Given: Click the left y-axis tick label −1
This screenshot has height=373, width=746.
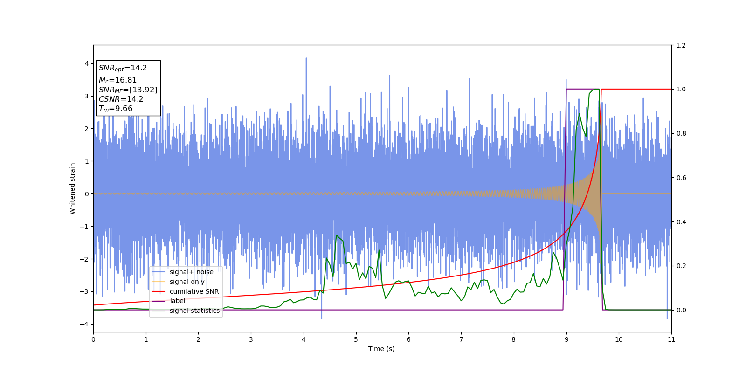Looking at the screenshot, I should [84, 226].
